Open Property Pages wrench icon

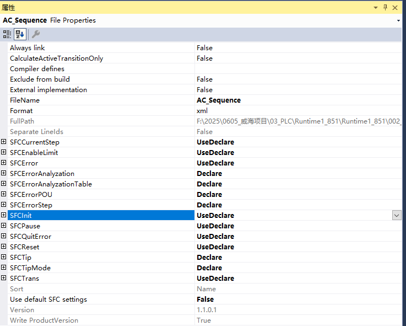36,34
